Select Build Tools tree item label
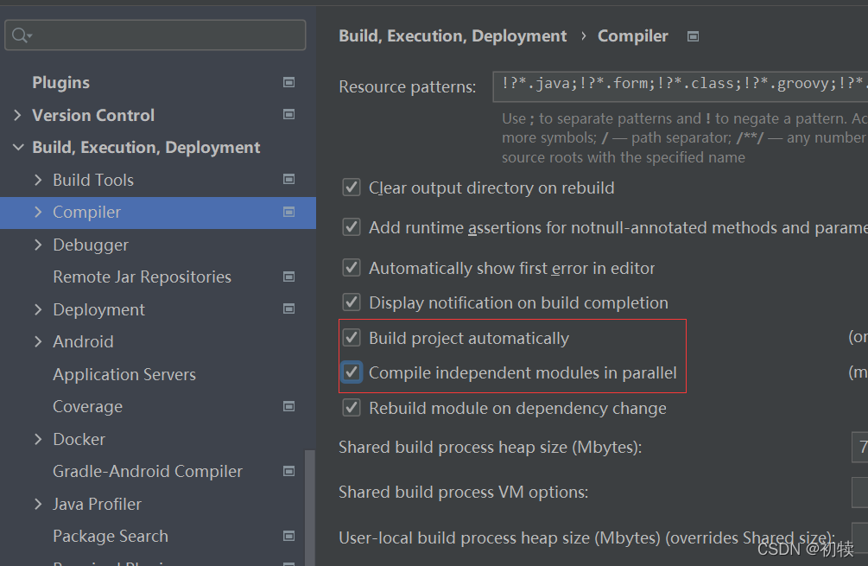This screenshot has height=566, width=868. pyautogui.click(x=93, y=180)
